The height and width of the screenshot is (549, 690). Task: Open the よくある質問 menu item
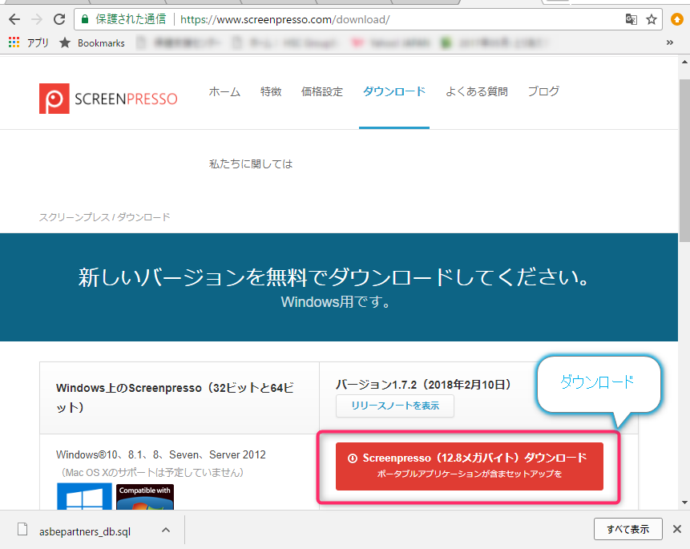pyautogui.click(x=477, y=91)
